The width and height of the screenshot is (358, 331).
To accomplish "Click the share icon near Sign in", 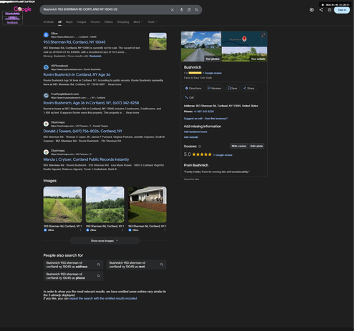I will point(321,10).
